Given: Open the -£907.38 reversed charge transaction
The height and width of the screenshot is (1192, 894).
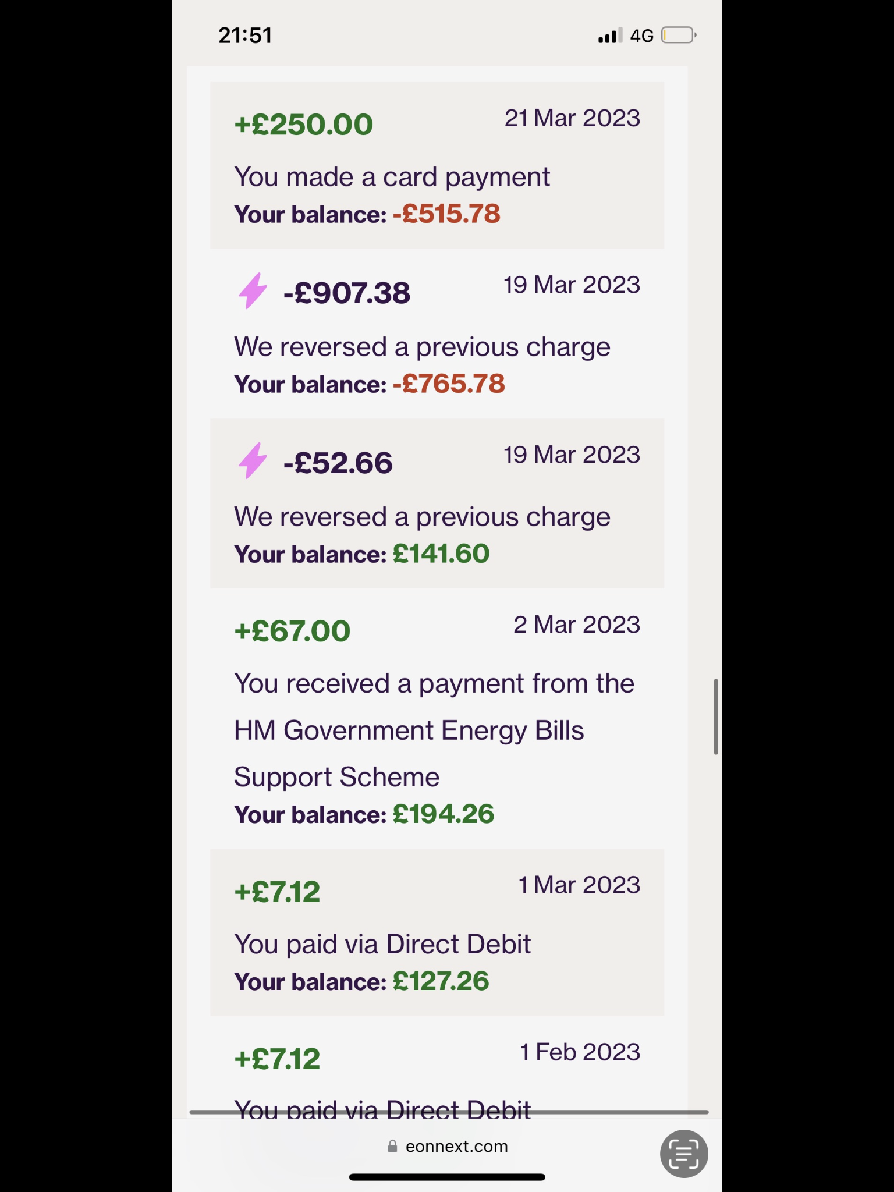Looking at the screenshot, I should [x=437, y=334].
